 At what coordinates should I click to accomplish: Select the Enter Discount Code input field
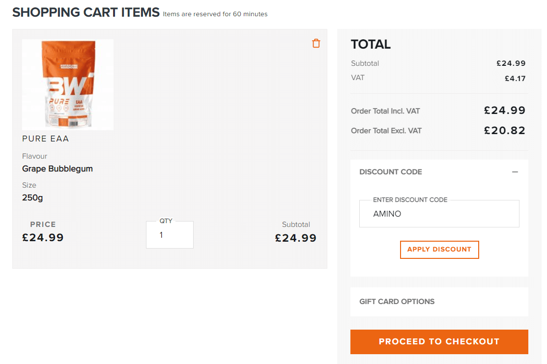(x=439, y=214)
